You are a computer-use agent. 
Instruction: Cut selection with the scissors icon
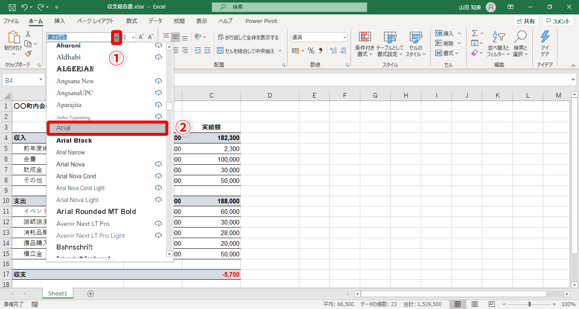tap(28, 34)
